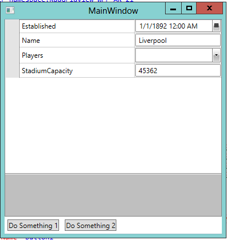Screen dimensions: 227x240
Task: Click the StadiumCapacity field showing 45362
Action: [x=178, y=71]
